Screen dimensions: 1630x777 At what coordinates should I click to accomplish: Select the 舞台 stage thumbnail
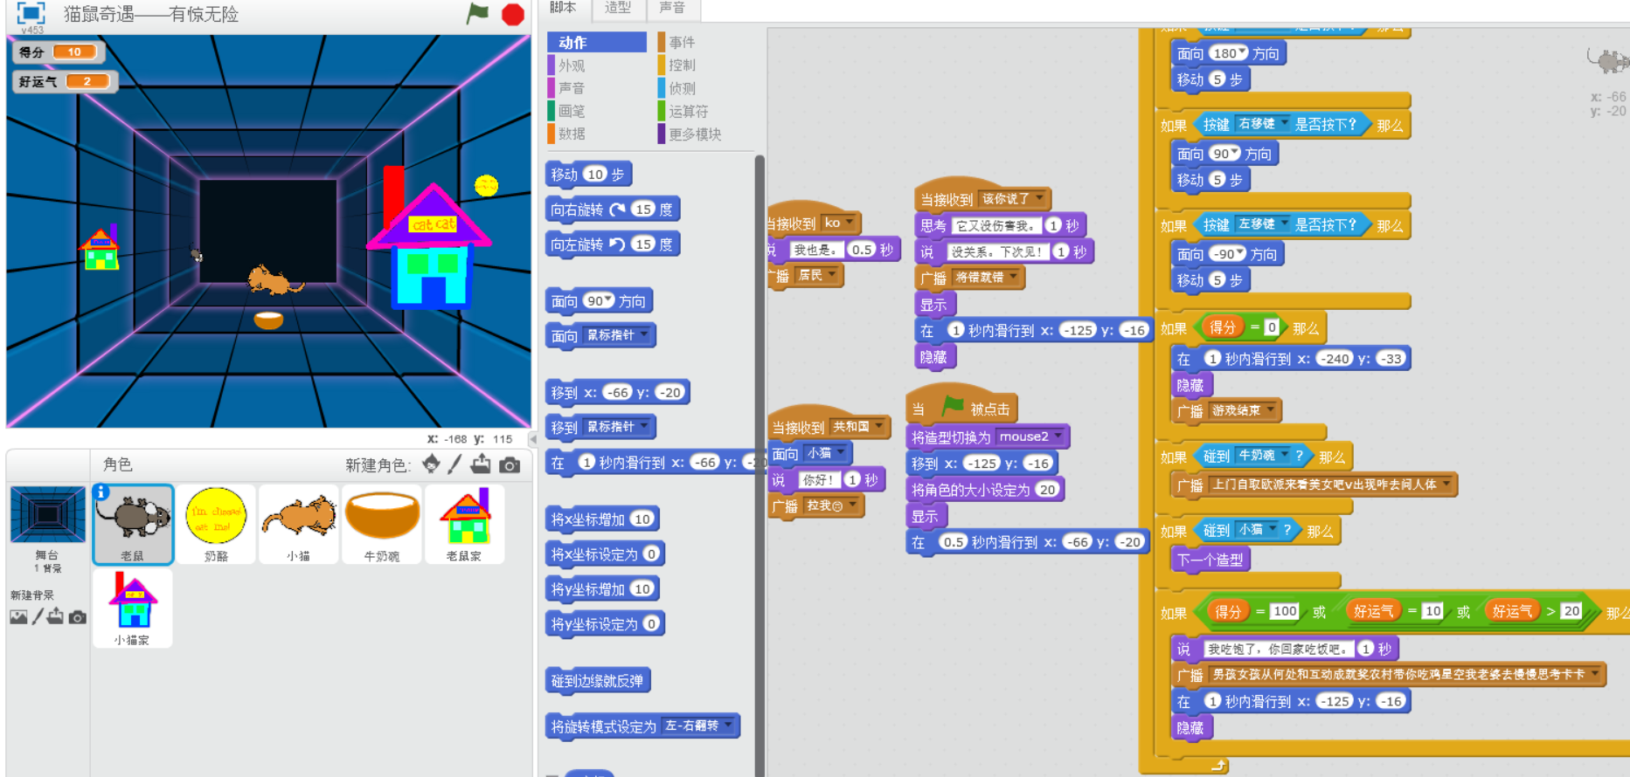[x=47, y=524]
